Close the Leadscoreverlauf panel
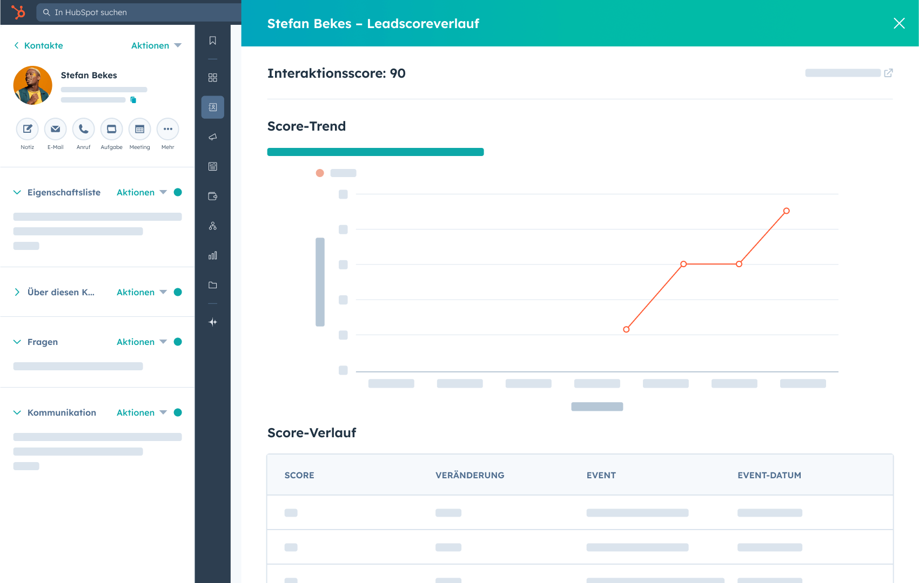Image resolution: width=919 pixels, height=583 pixels. [899, 23]
